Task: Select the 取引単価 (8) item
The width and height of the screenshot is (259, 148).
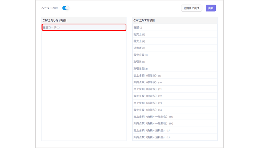Action: tap(175, 68)
